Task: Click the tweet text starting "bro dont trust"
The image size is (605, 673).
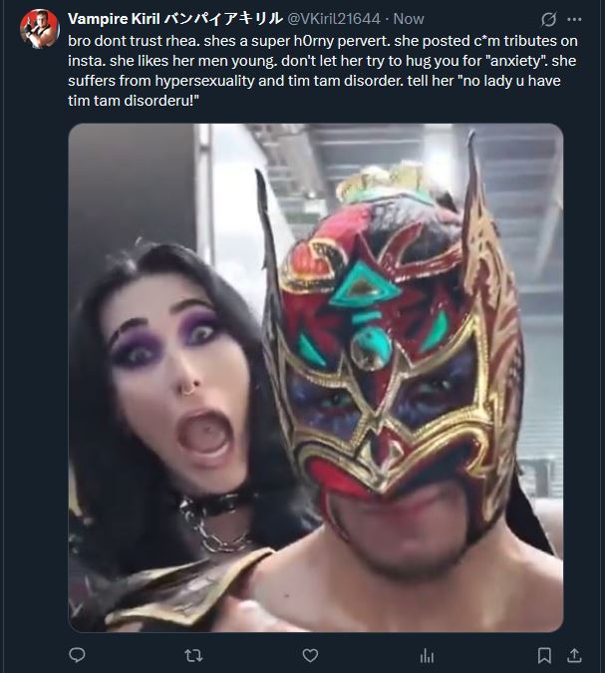Action: coord(323,71)
